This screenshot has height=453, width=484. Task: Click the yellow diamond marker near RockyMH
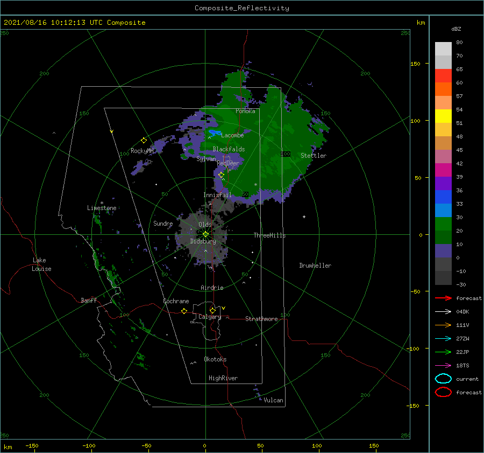[144, 141]
